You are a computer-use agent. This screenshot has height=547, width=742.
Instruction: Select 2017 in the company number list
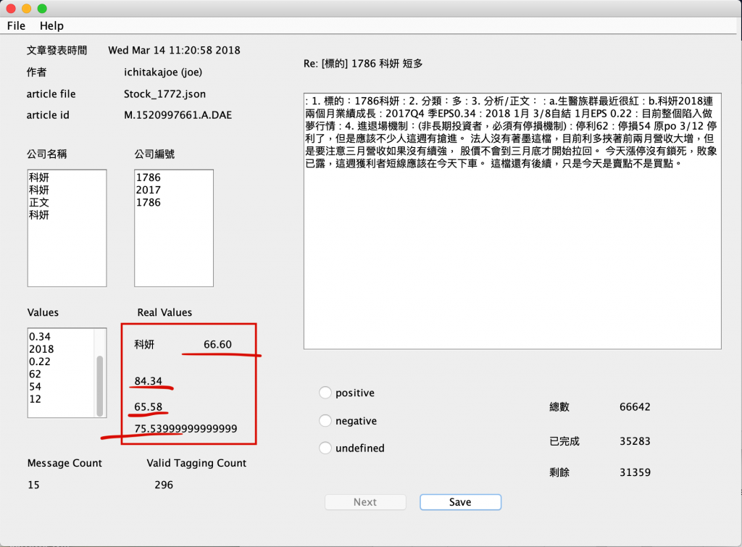coord(148,190)
